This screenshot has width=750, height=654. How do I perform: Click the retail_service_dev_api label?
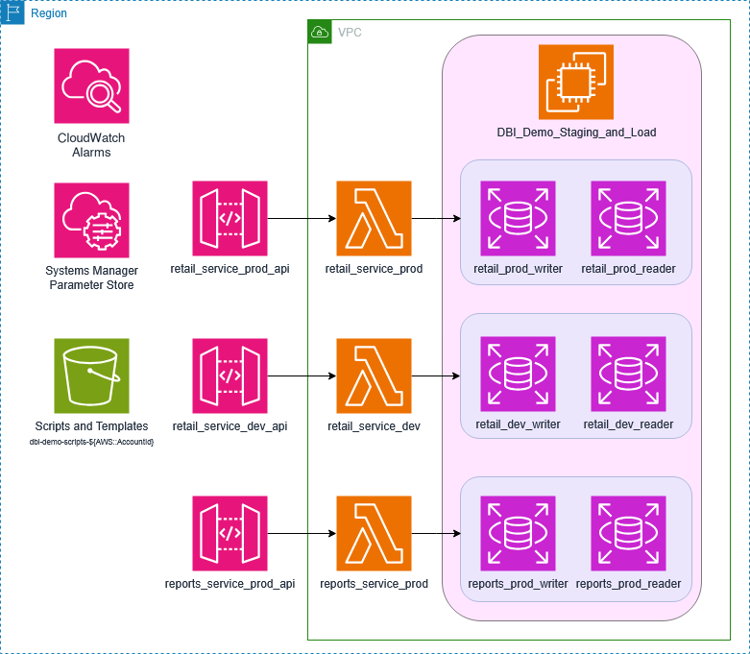pyautogui.click(x=230, y=426)
